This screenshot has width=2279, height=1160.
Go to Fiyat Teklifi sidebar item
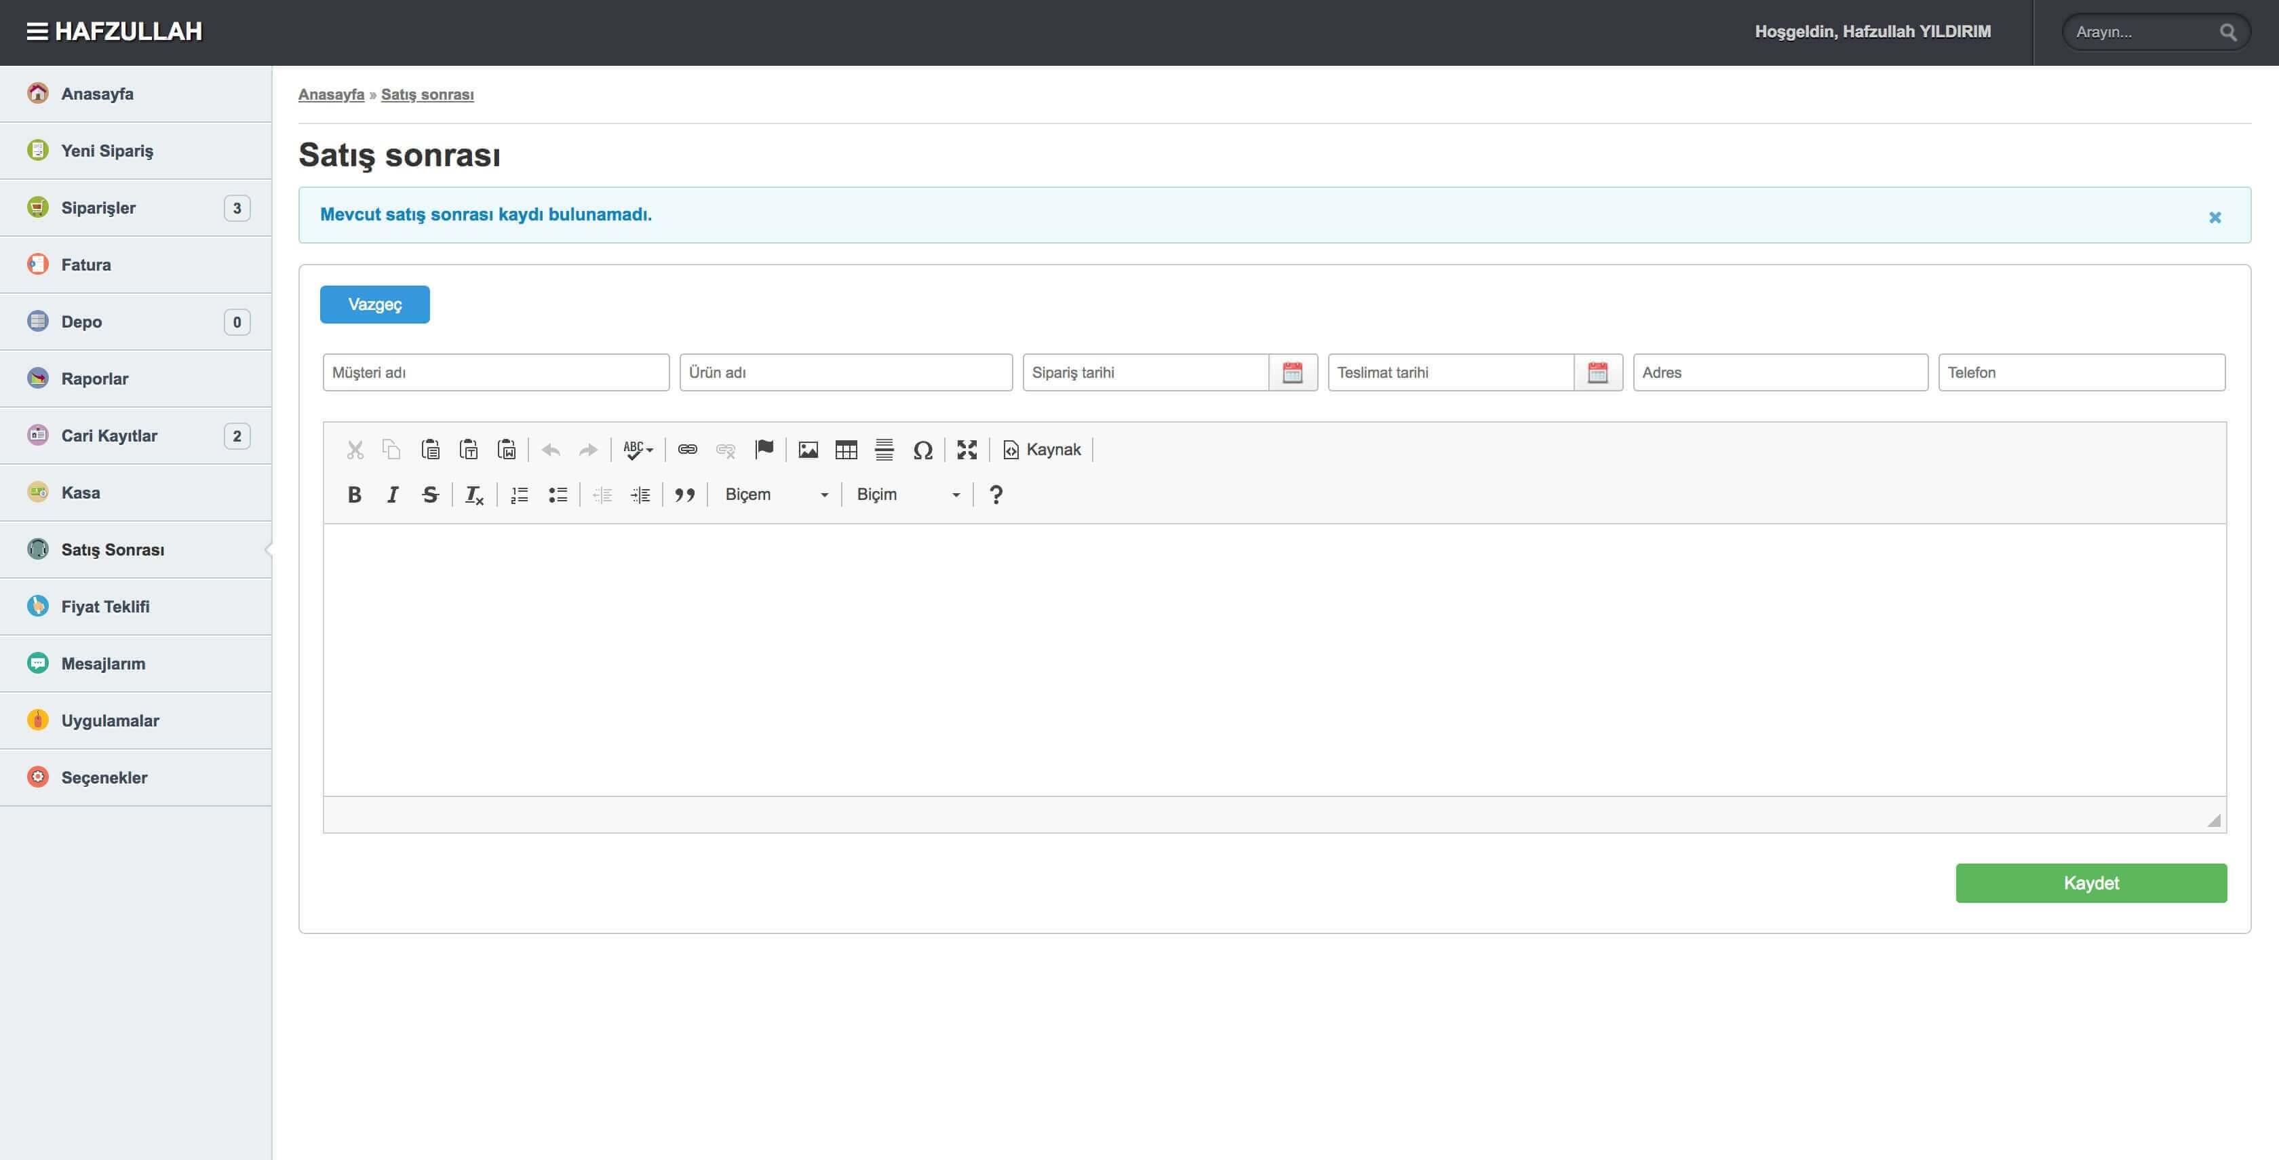105,607
